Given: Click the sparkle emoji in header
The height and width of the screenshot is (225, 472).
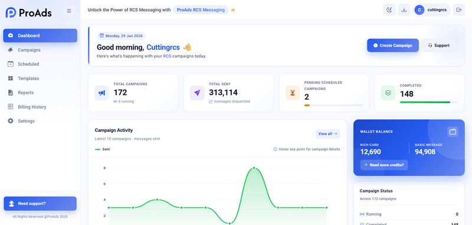Looking at the screenshot, I should (232, 10).
